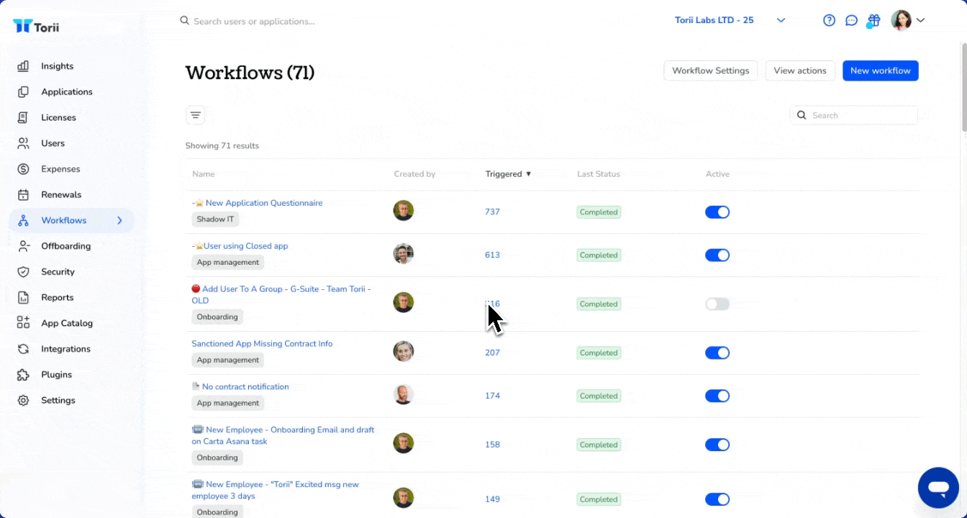Click the Settings gear icon
Screen dimensions: 967x518
[x=23, y=400]
